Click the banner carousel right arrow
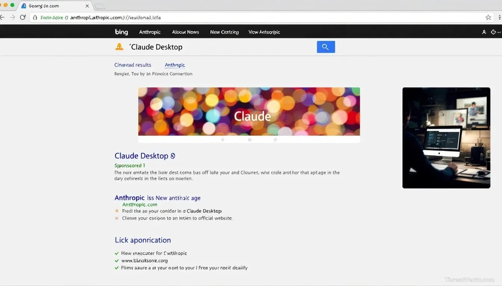This screenshot has height=286, width=502. pyautogui.click(x=276, y=140)
